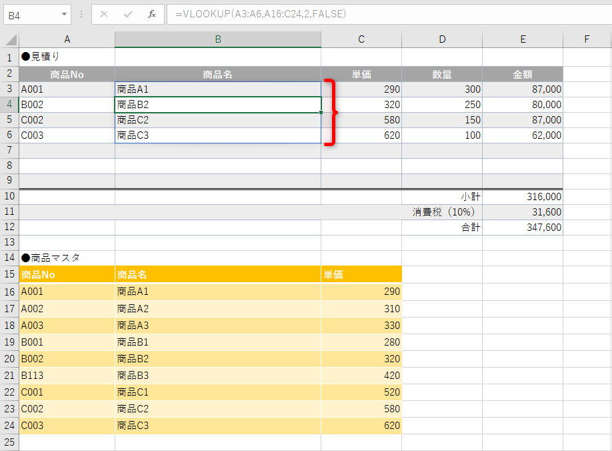Image resolution: width=612 pixels, height=451 pixels.
Task: Click the cell showing 347,600
Action: [x=523, y=227]
